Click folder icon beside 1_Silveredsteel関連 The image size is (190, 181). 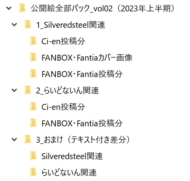28,25
